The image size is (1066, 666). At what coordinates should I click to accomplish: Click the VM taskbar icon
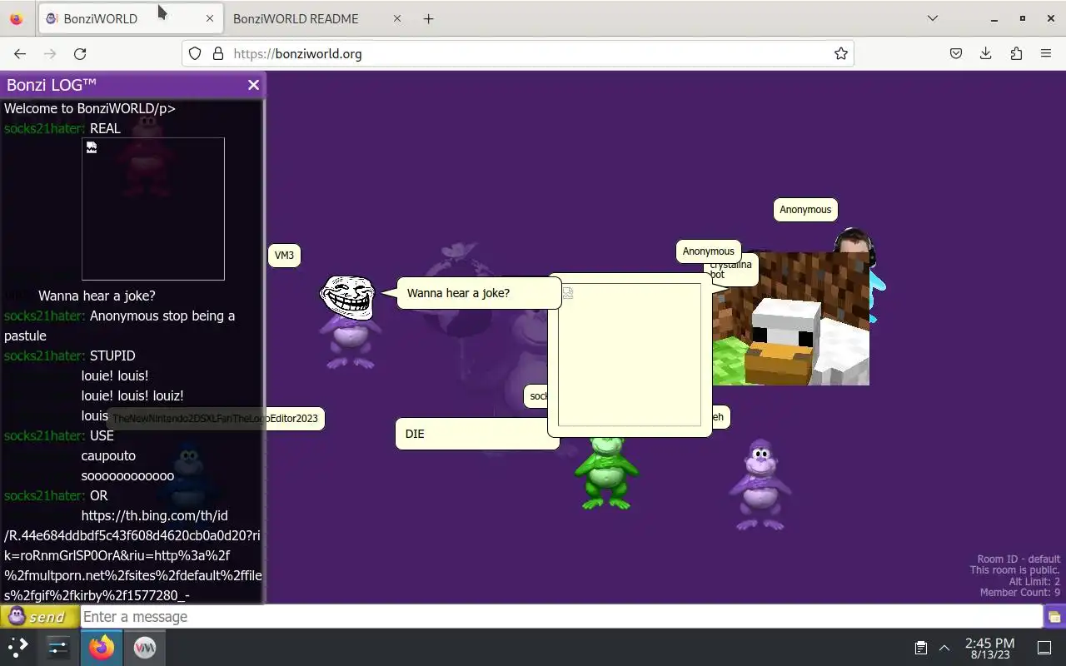[144, 647]
